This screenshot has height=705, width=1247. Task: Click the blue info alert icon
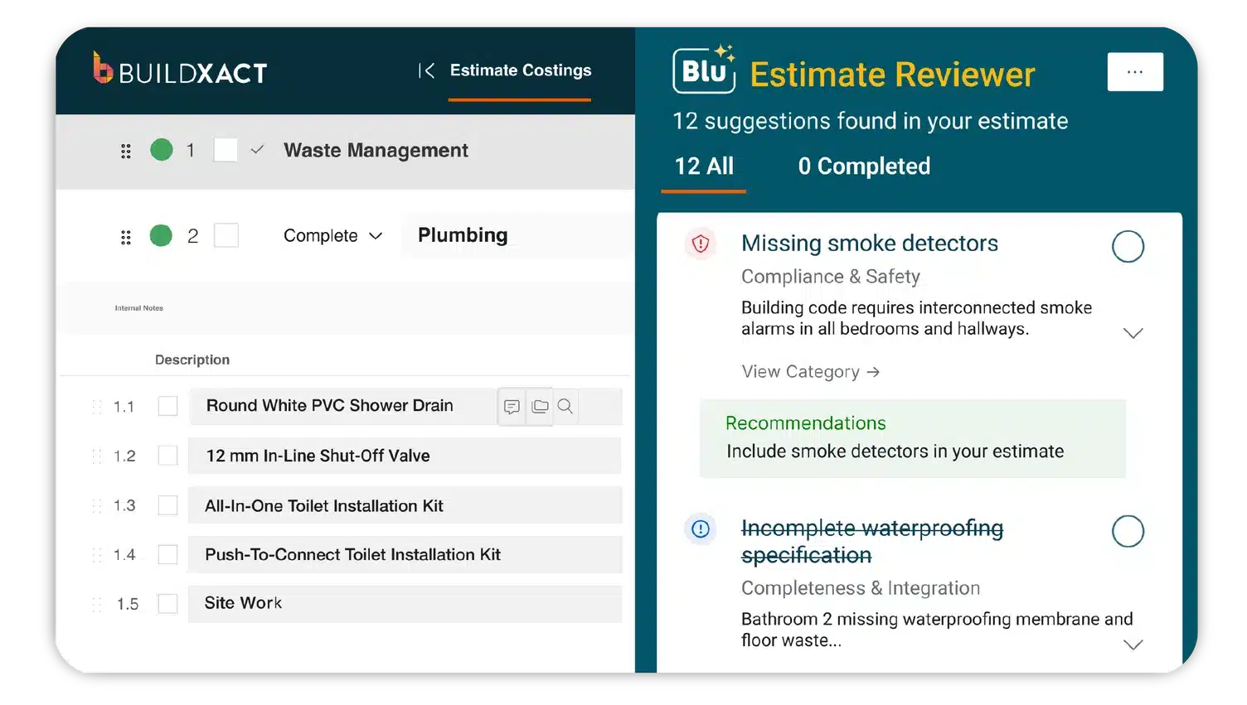click(701, 529)
